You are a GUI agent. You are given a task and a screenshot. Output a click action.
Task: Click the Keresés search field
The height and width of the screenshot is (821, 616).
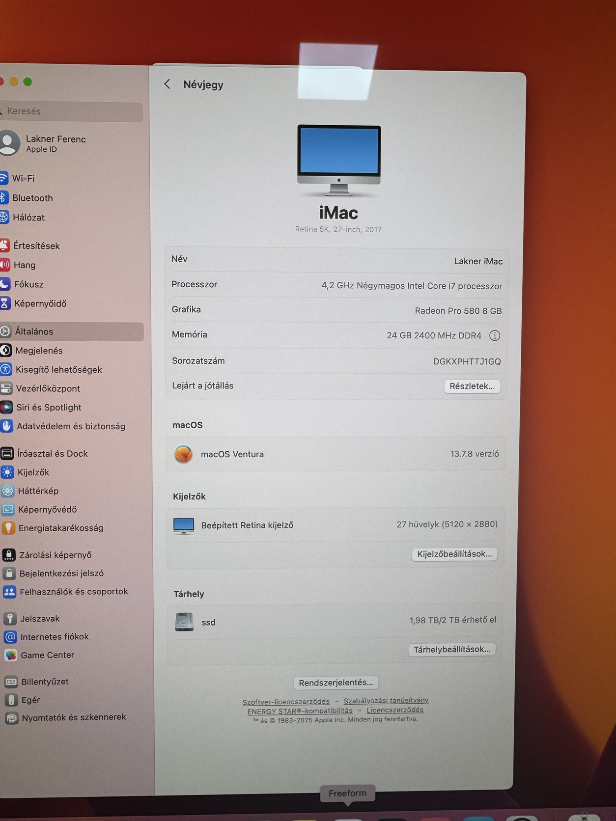click(71, 111)
